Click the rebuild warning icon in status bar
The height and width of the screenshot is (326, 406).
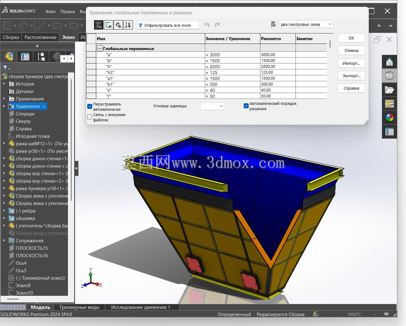tap(316, 314)
